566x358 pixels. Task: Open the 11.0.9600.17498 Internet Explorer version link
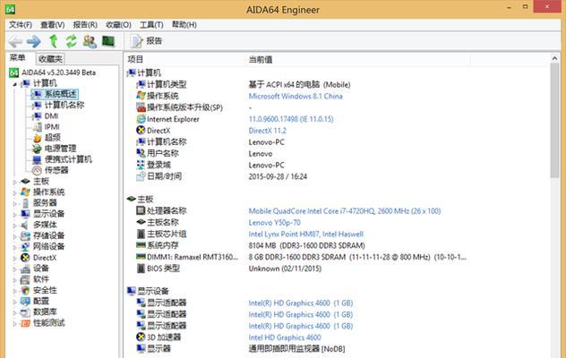pos(291,119)
